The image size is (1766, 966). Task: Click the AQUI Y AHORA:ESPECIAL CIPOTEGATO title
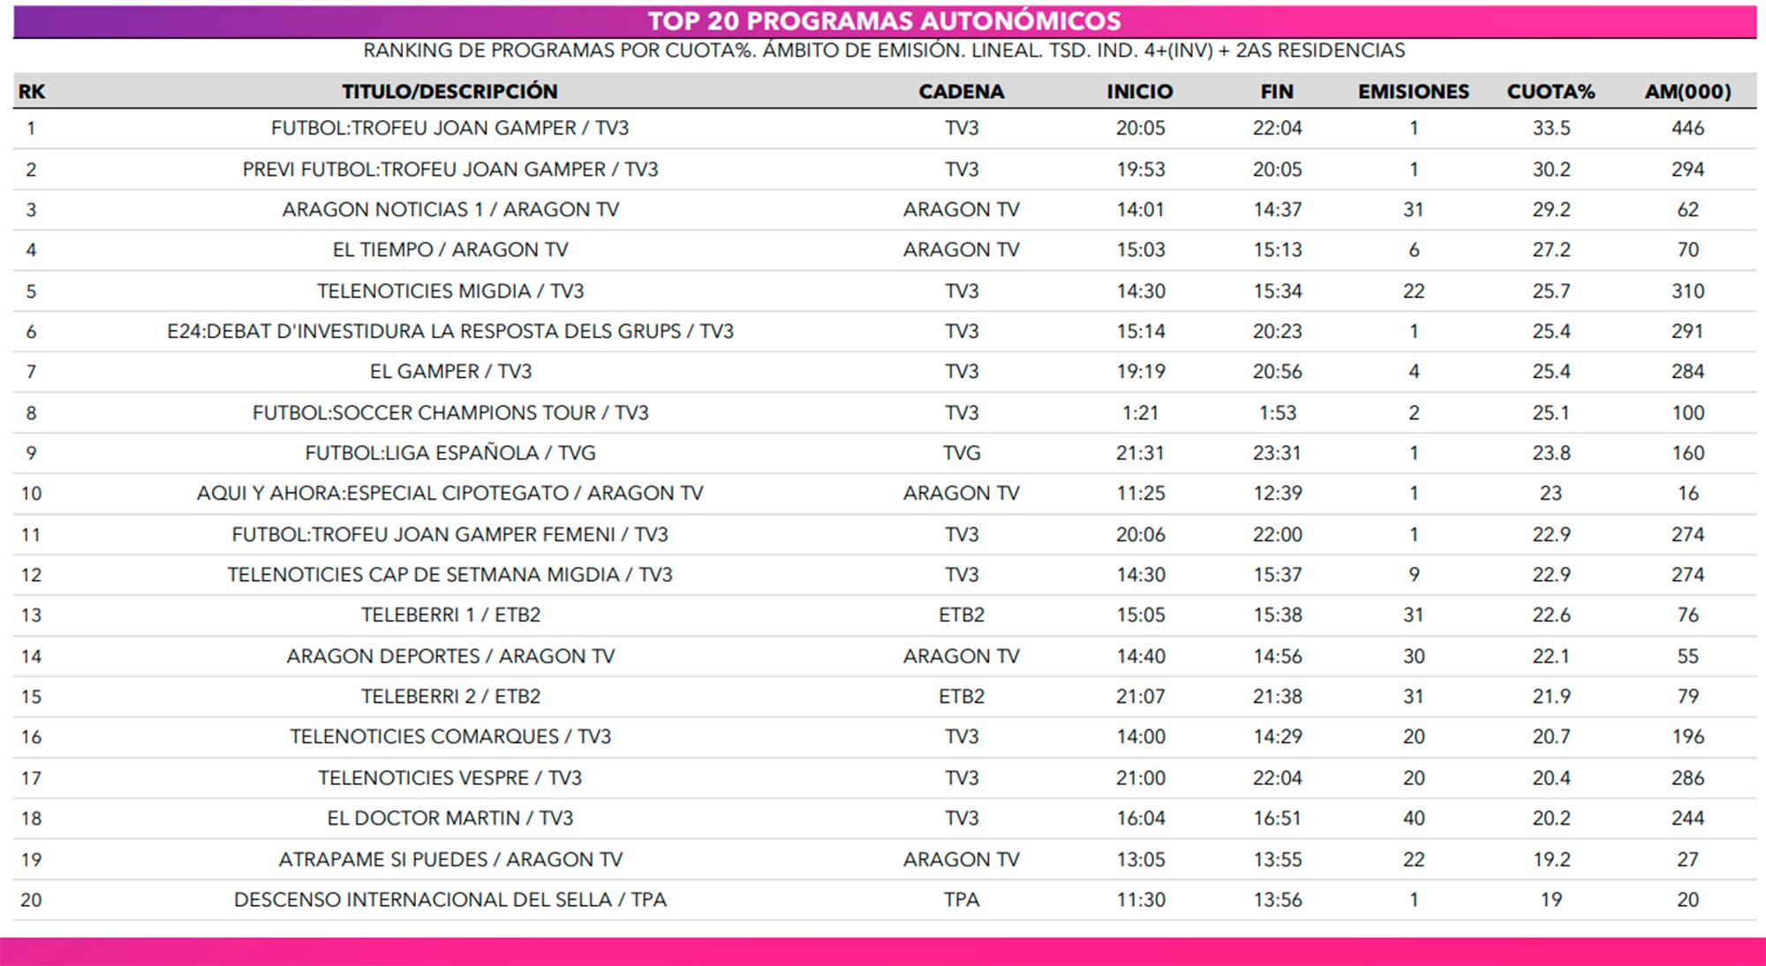click(449, 494)
